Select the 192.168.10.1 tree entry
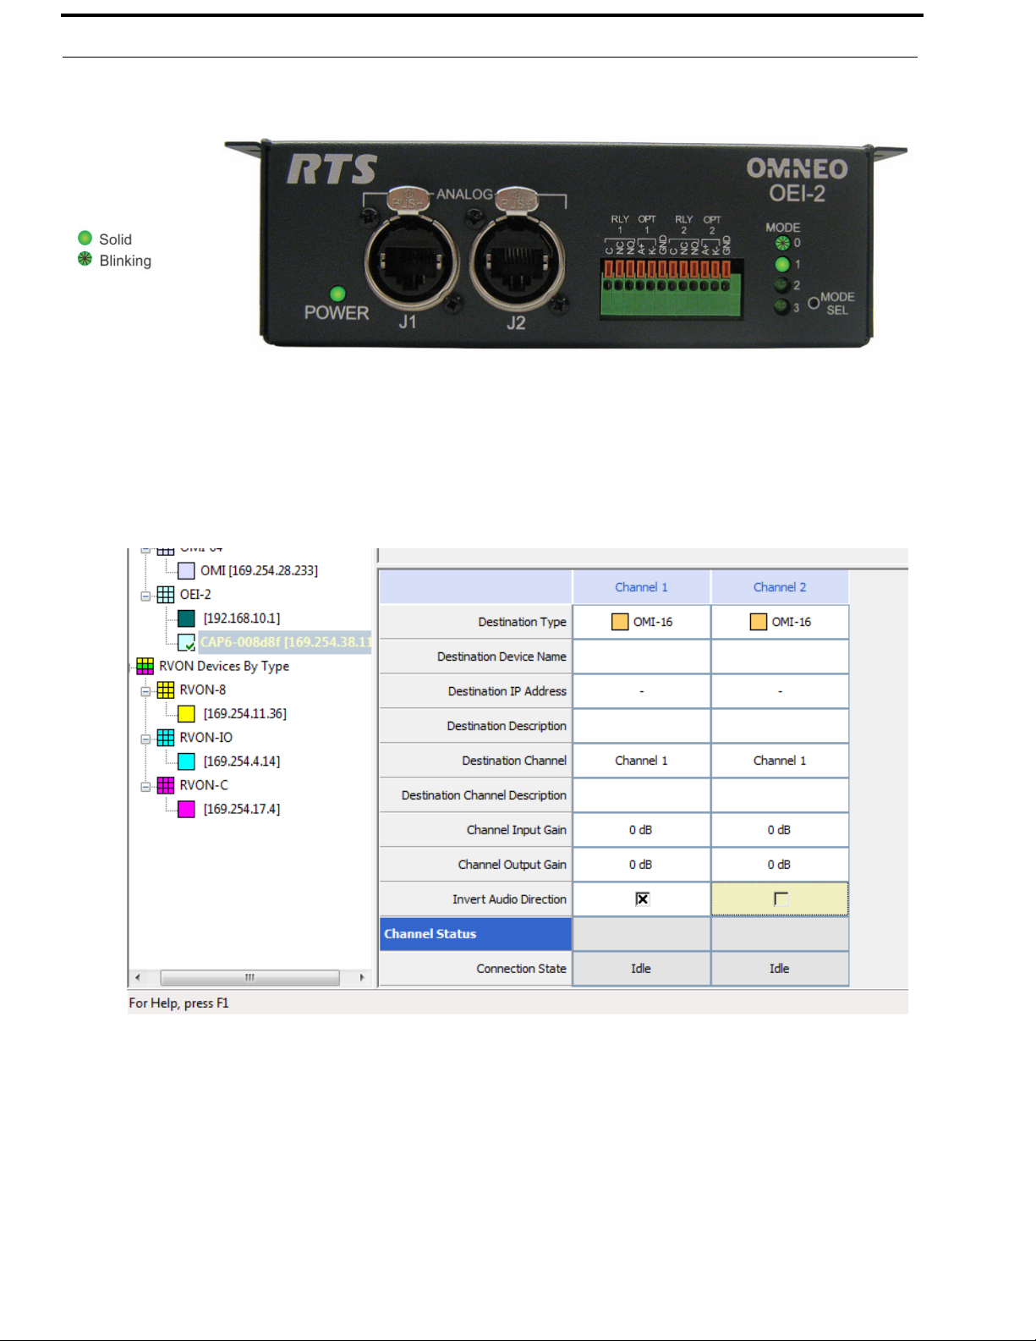Viewport: 1036px width, 1341px height. 242,618
